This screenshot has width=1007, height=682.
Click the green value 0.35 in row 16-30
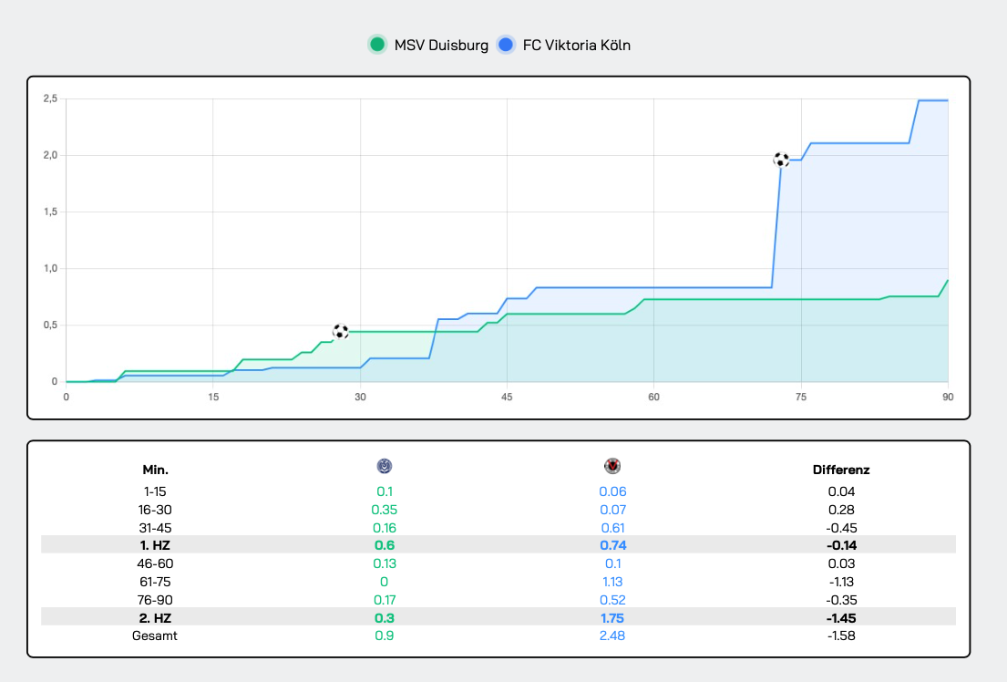[x=384, y=510]
